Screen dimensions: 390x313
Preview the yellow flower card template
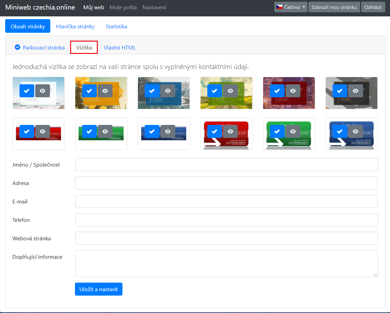[105, 91]
